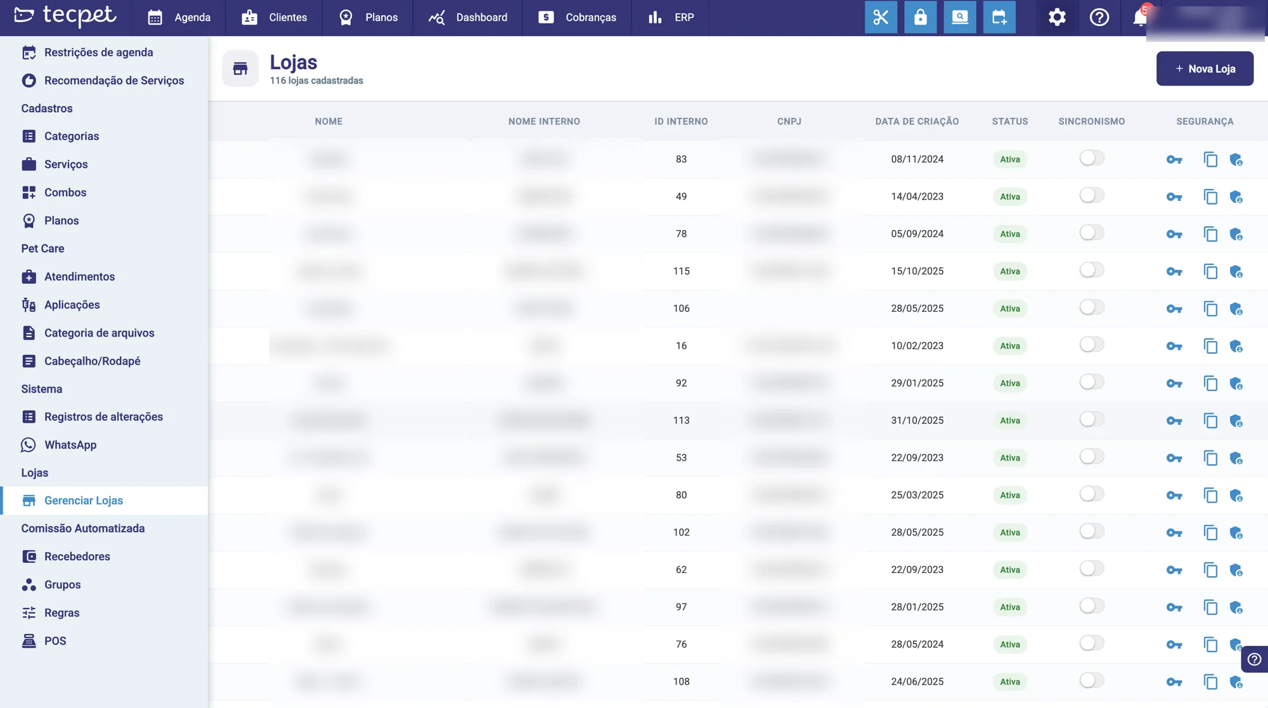Open the notifications bell
The height and width of the screenshot is (708, 1268).
click(x=1140, y=17)
